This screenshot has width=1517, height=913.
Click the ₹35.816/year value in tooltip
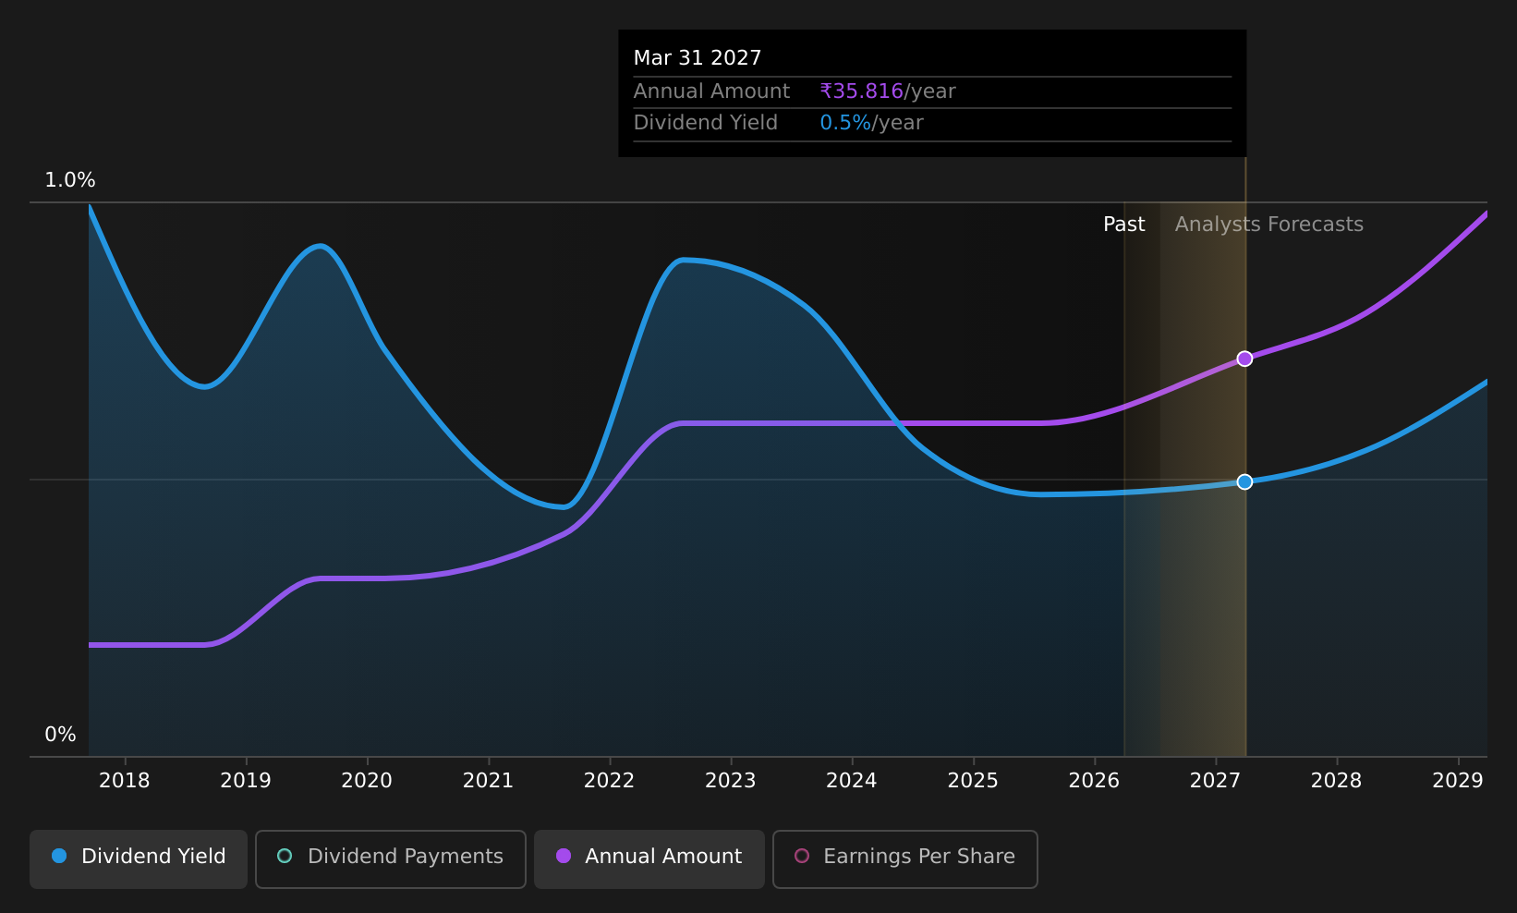click(x=888, y=91)
